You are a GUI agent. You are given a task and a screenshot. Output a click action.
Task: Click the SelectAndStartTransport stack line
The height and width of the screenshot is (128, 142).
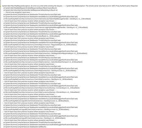coord(43,62)
